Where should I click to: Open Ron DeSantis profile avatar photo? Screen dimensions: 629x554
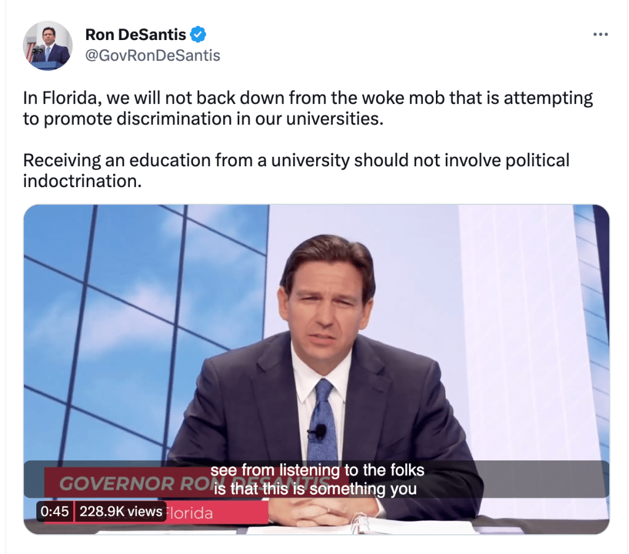[x=48, y=46]
